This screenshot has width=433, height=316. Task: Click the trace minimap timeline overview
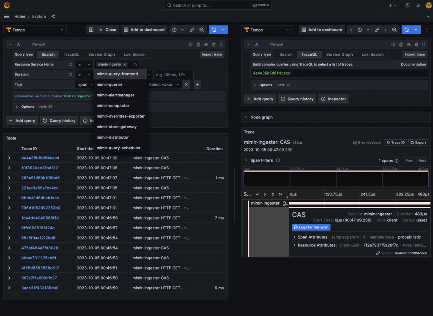336,179
